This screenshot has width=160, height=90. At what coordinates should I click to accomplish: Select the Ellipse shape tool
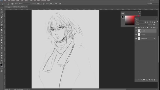(x=1, y=53)
